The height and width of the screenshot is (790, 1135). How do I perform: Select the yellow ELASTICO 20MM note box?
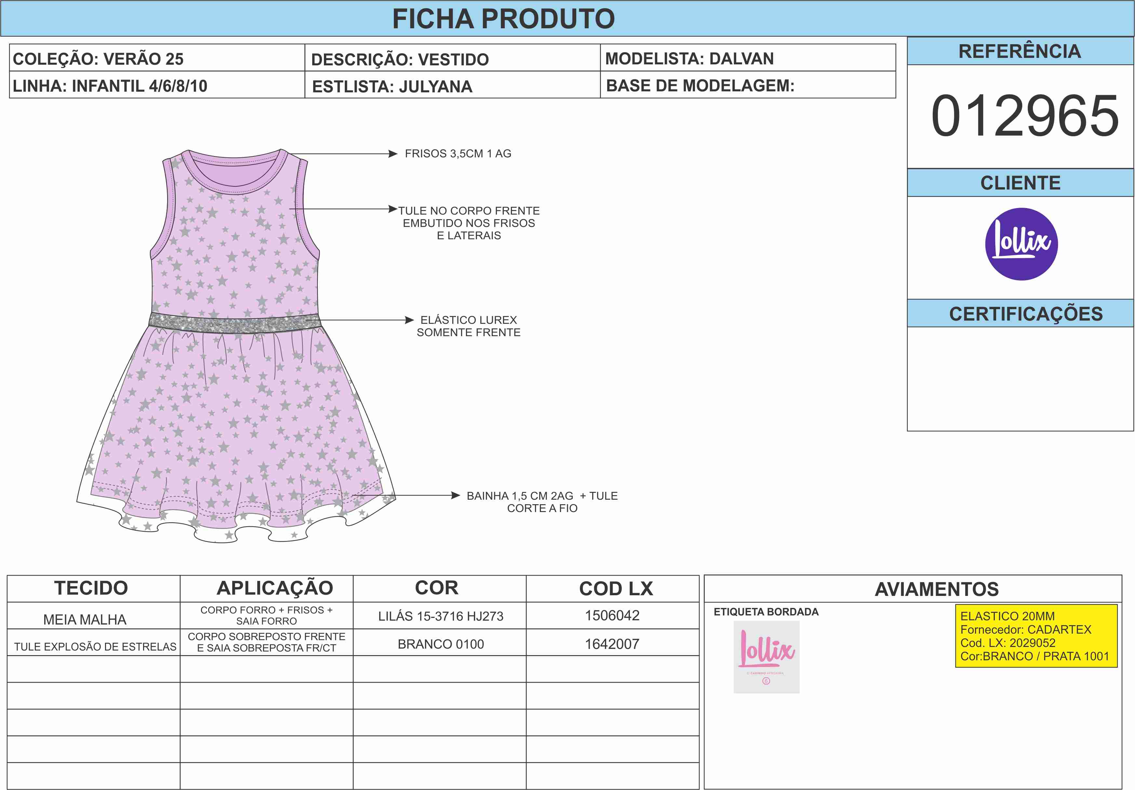point(1036,636)
